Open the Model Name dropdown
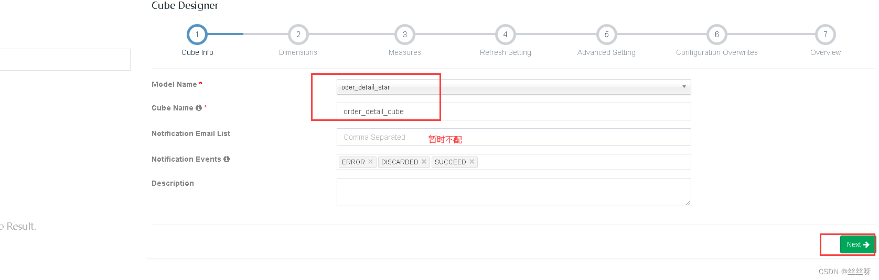 coord(513,87)
